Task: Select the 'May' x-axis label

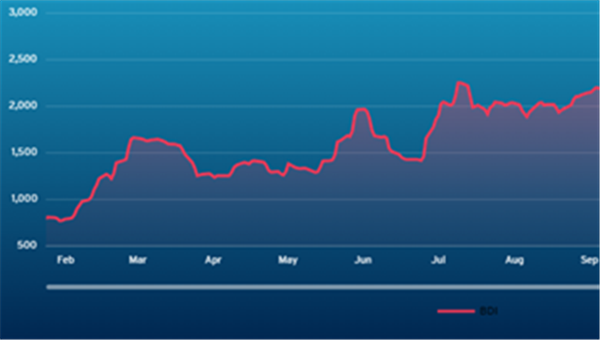Action: [287, 260]
